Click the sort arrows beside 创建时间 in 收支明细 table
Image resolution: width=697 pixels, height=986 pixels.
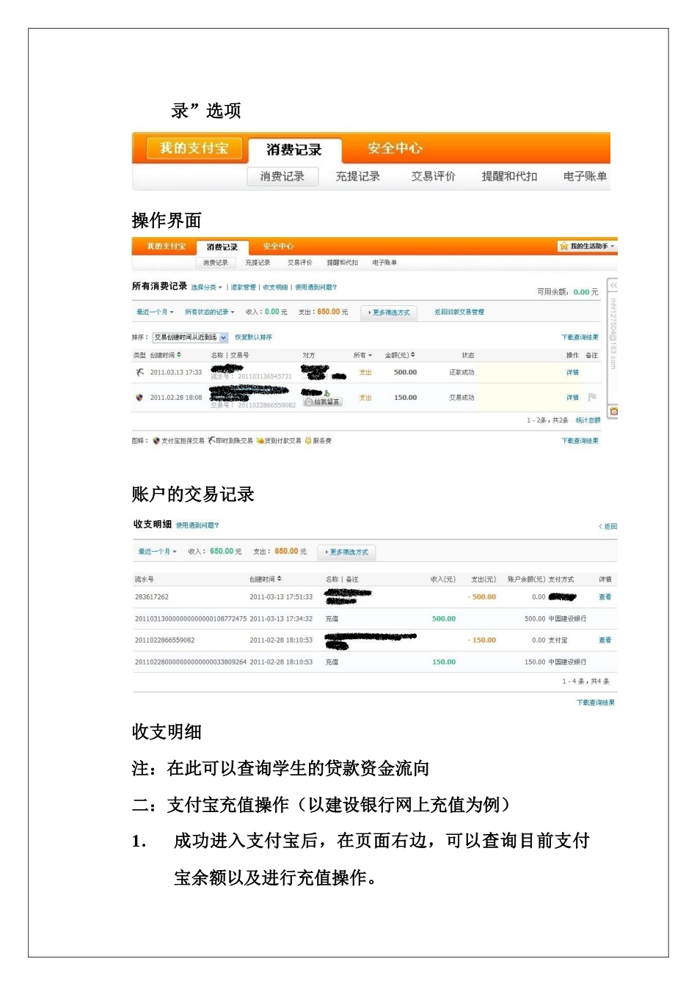[280, 579]
